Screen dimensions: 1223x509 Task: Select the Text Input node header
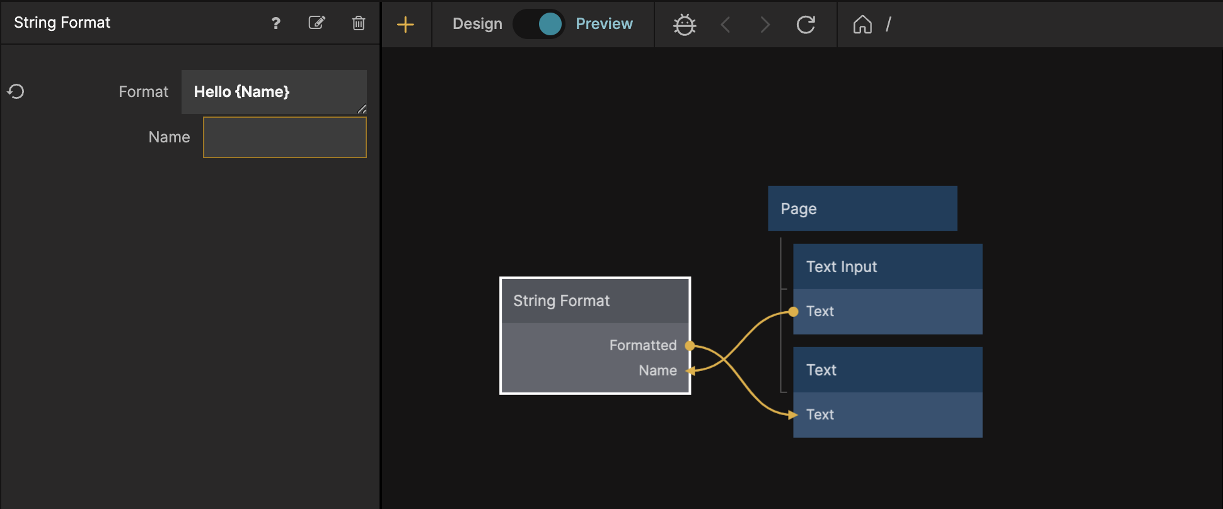tap(887, 266)
